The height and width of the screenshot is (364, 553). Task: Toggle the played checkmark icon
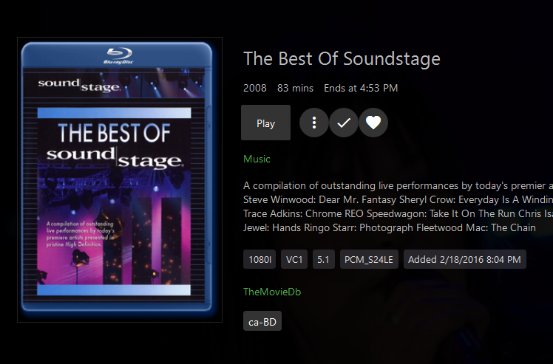pos(344,123)
